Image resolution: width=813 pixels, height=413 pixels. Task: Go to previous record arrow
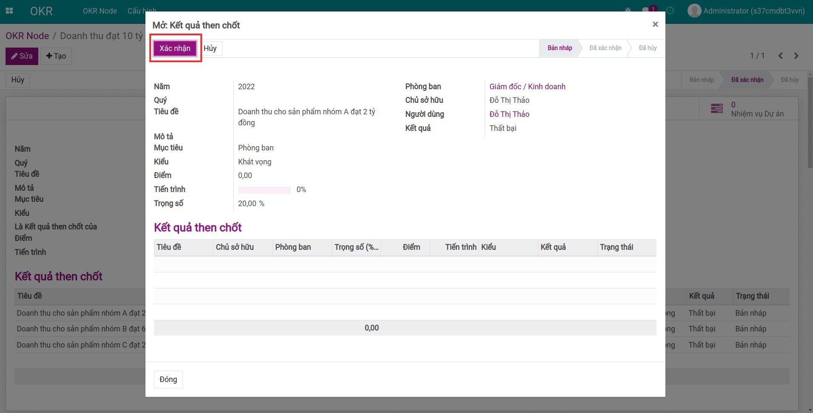pyautogui.click(x=780, y=56)
